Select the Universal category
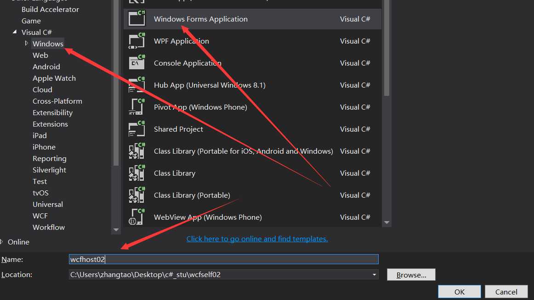This screenshot has height=300, width=534. (48, 205)
